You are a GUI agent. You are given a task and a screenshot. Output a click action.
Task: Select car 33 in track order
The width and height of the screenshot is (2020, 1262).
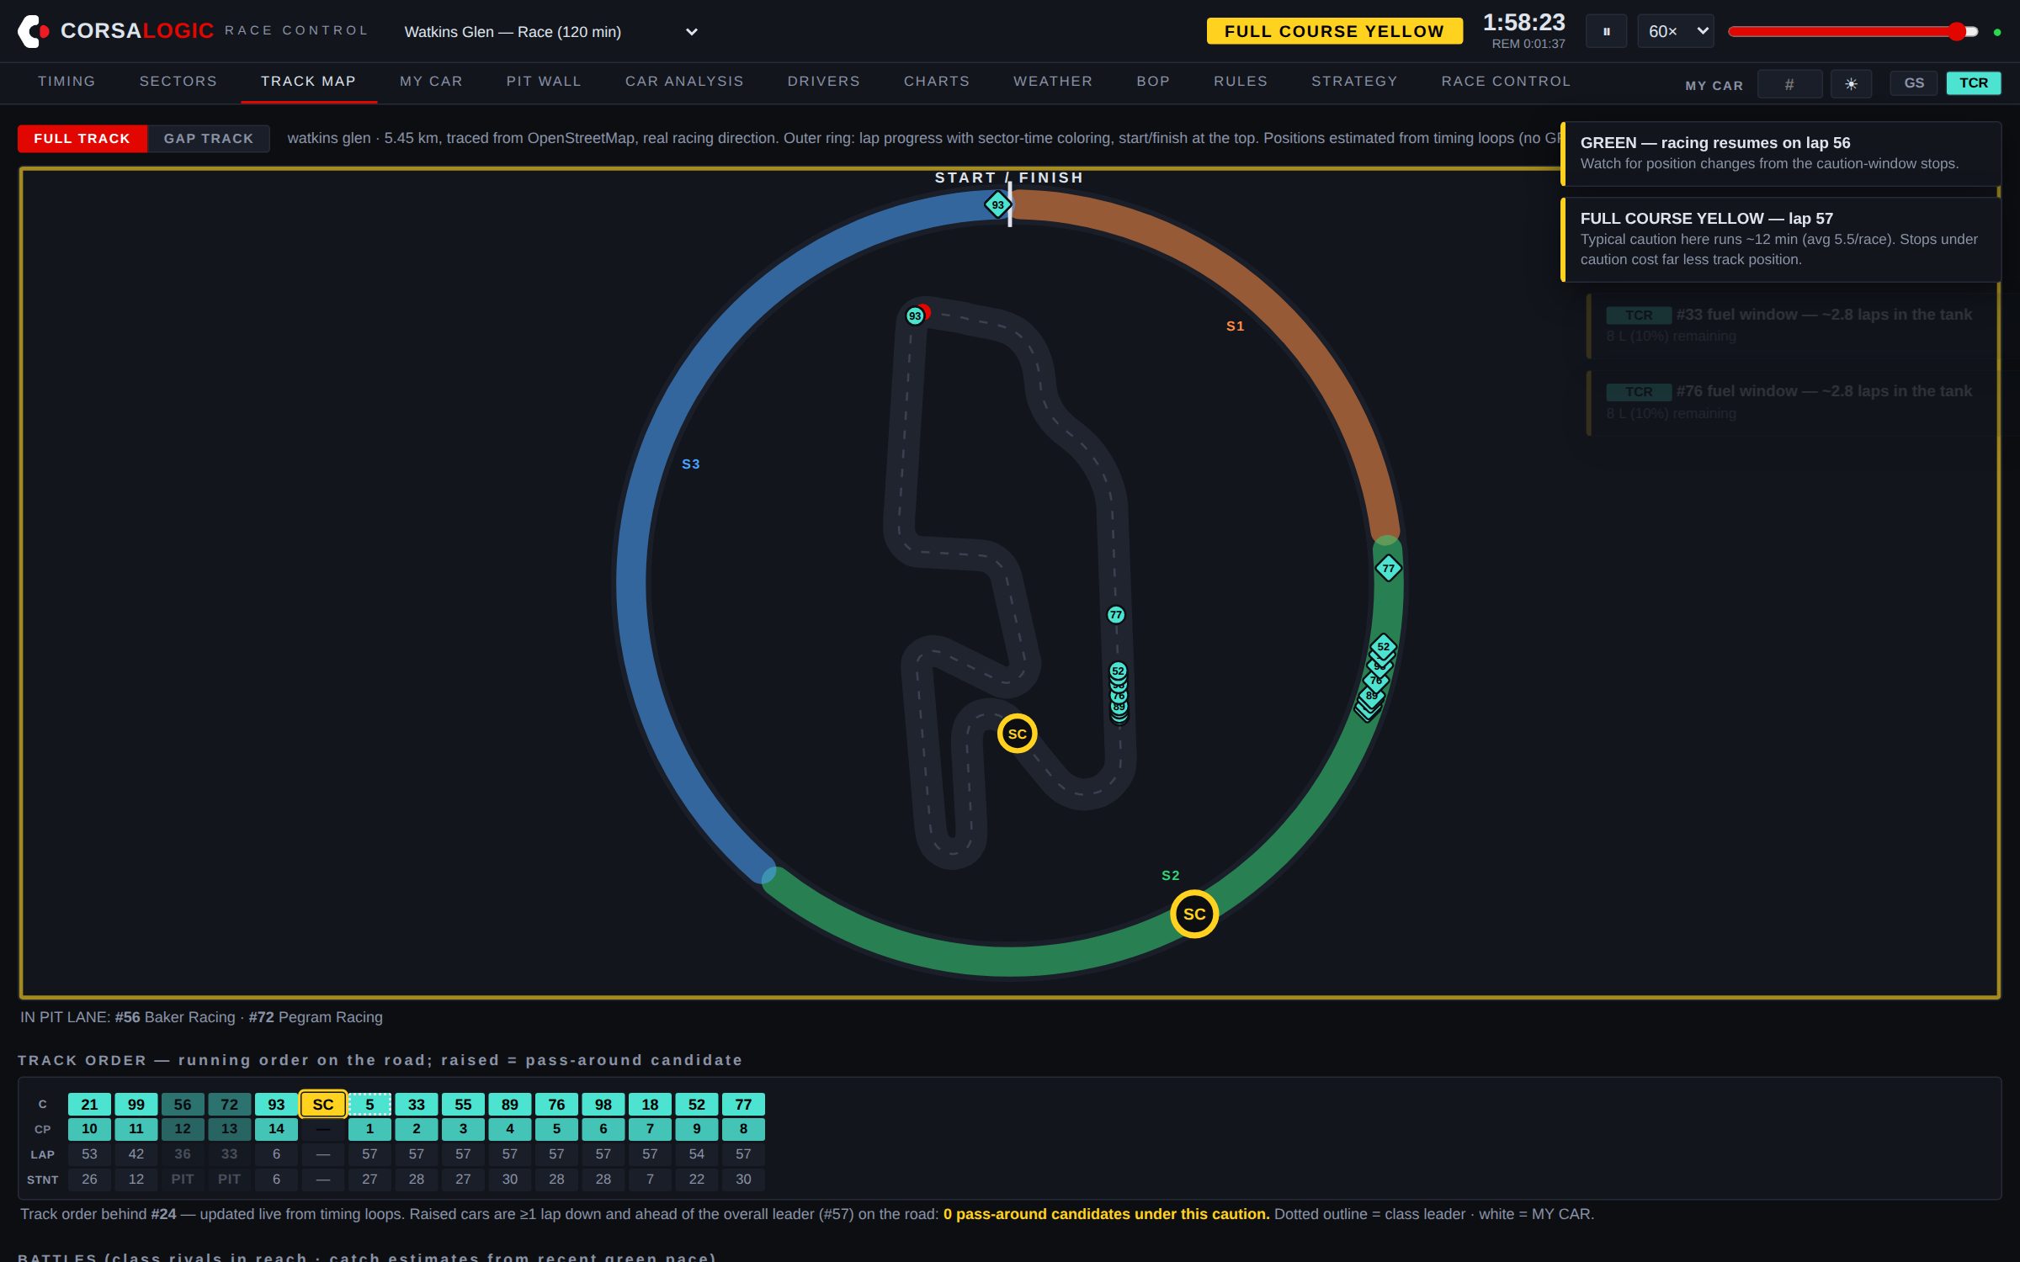[x=417, y=1104]
